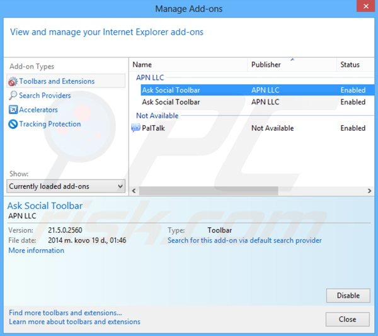378x336 pixels.
Task: Click the Tracking Protection blocked icon
Action: 13,124
